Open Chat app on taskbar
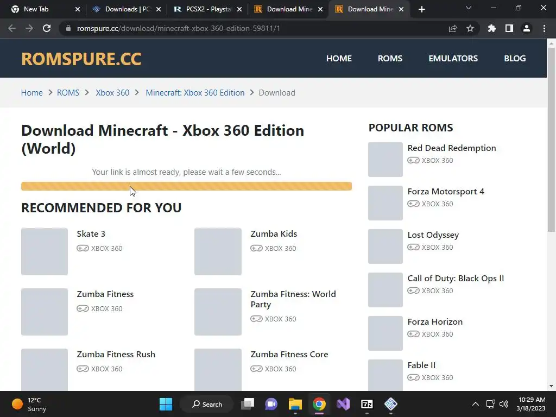Screen dimensions: 556x417 271,404
